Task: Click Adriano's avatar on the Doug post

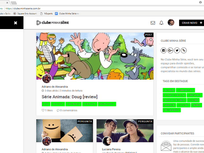Action: (x=47, y=78)
